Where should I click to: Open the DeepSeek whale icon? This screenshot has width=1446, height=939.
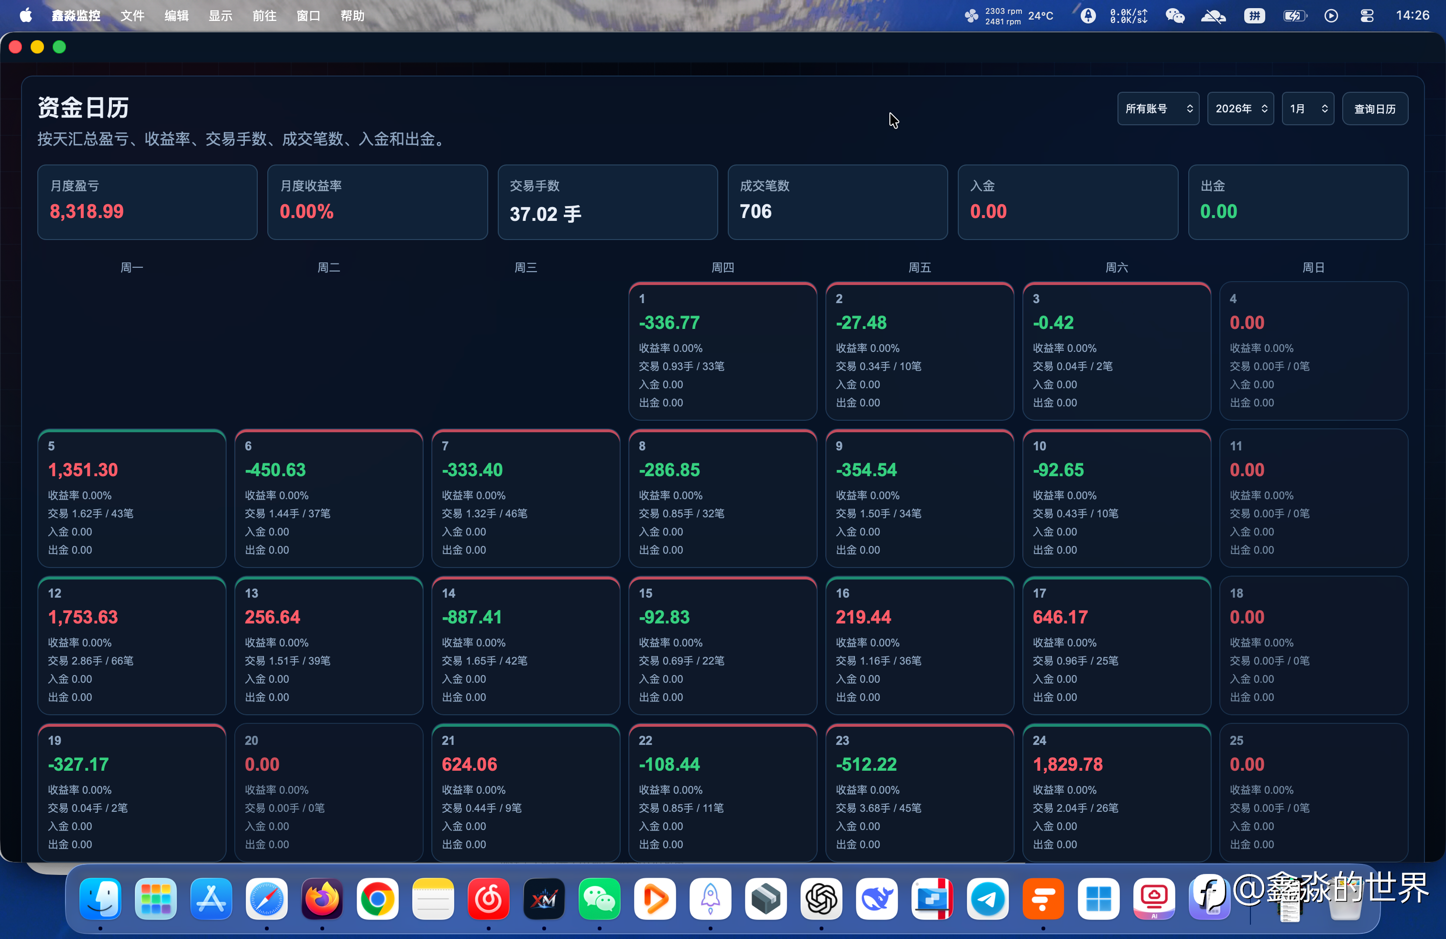pyautogui.click(x=876, y=899)
